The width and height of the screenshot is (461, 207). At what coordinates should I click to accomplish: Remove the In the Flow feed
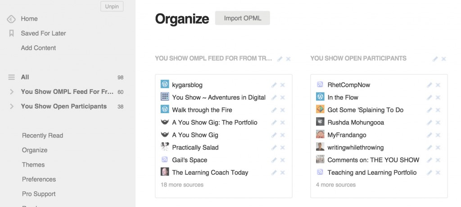[x=438, y=97]
